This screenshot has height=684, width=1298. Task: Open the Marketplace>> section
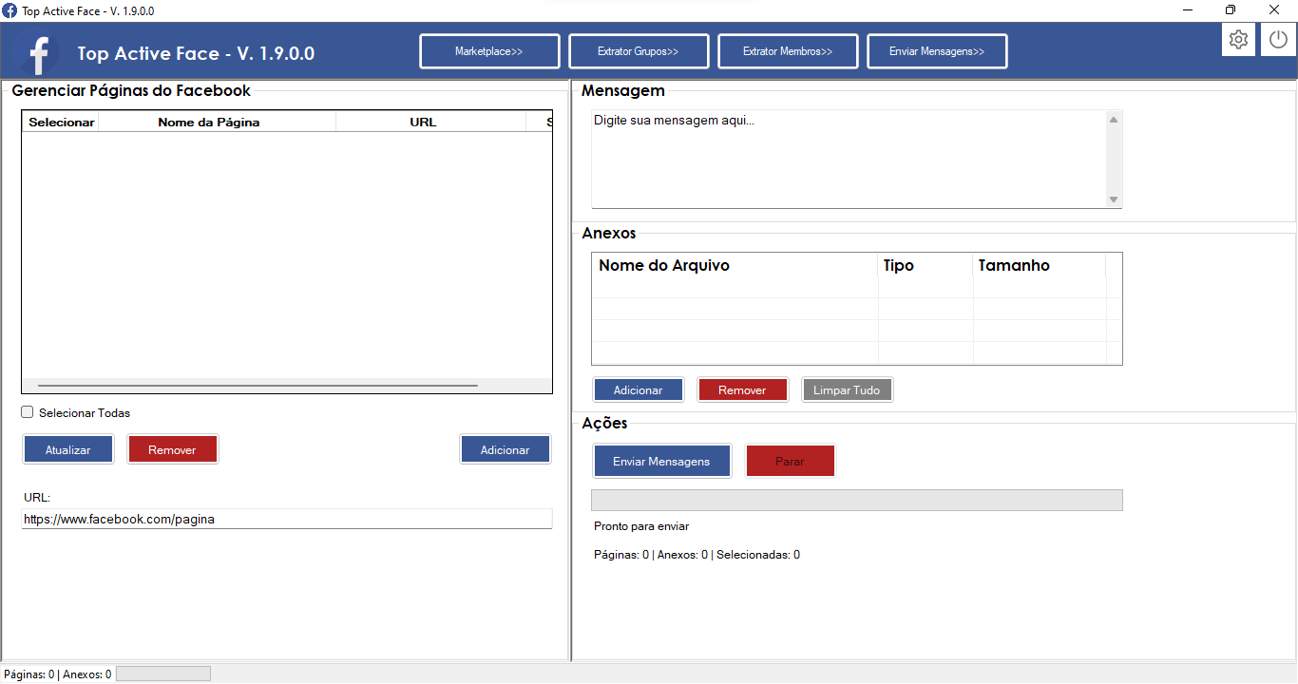point(489,51)
